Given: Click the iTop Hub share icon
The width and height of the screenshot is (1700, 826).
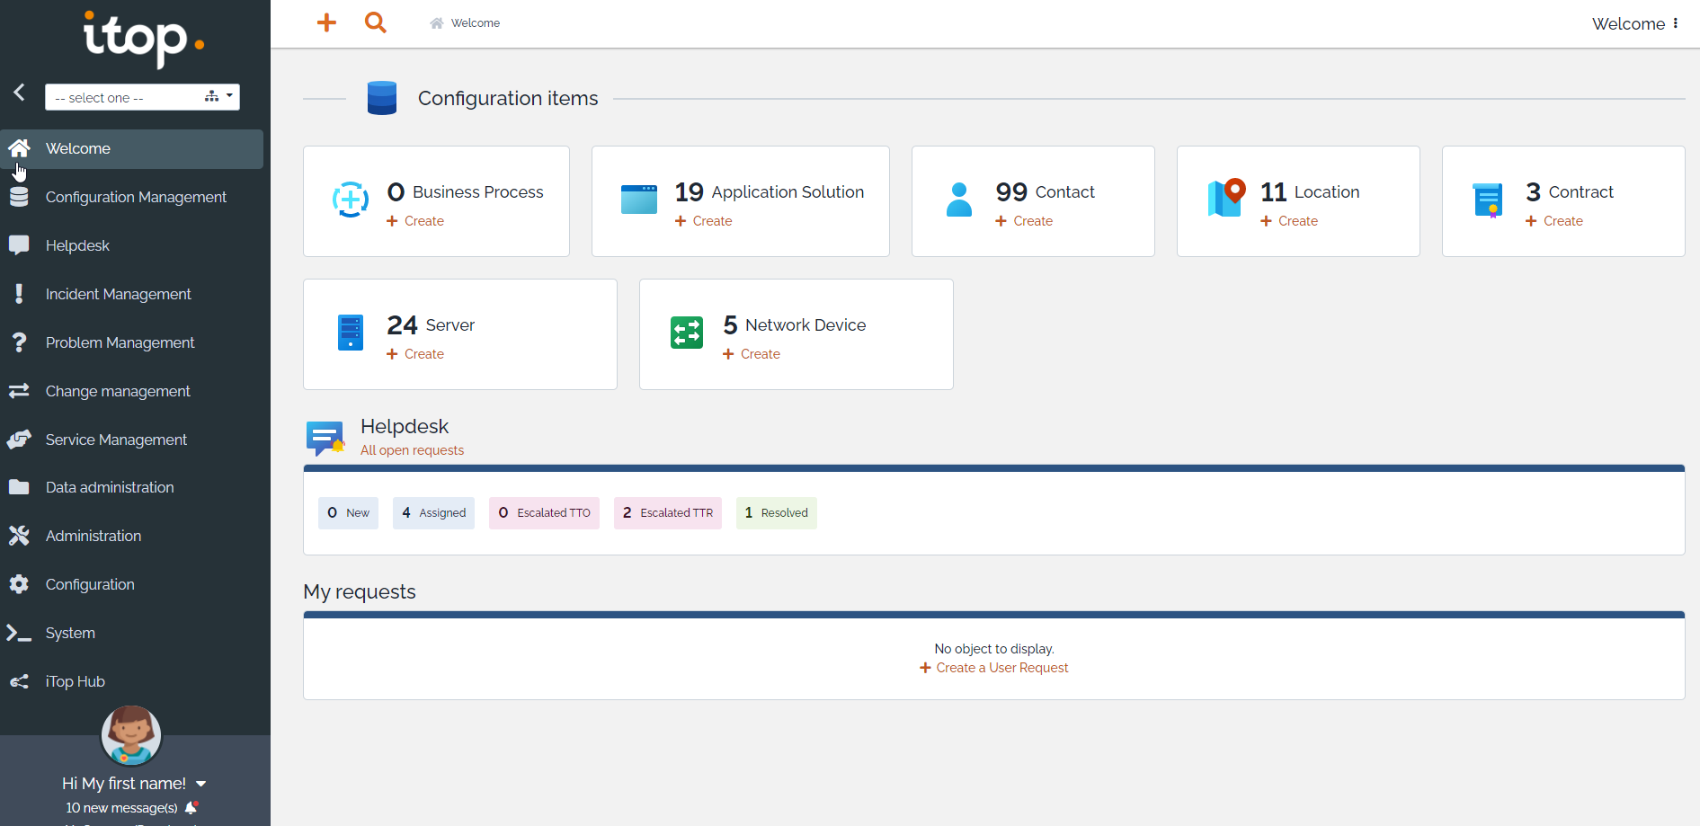Looking at the screenshot, I should (x=20, y=680).
